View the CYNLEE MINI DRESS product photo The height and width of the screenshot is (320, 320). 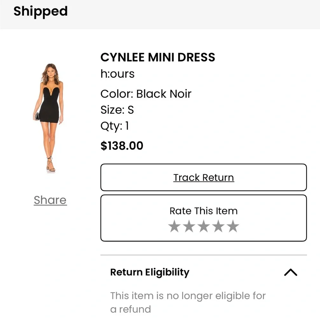click(50, 117)
